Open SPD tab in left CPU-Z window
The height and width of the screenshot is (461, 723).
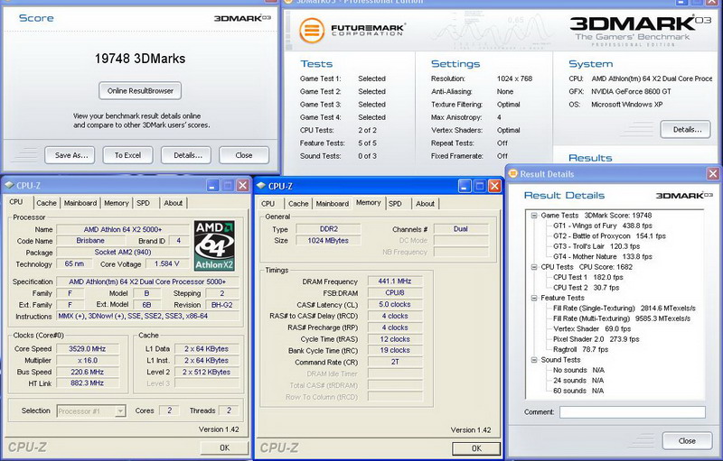coord(144,203)
